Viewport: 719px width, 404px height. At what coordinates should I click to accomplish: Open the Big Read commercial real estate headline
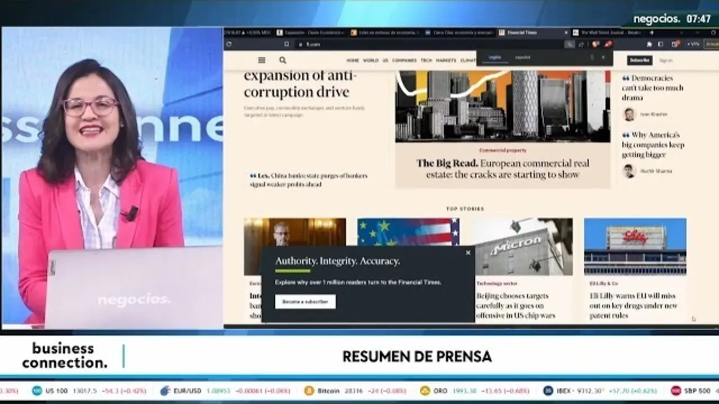pyautogui.click(x=502, y=168)
